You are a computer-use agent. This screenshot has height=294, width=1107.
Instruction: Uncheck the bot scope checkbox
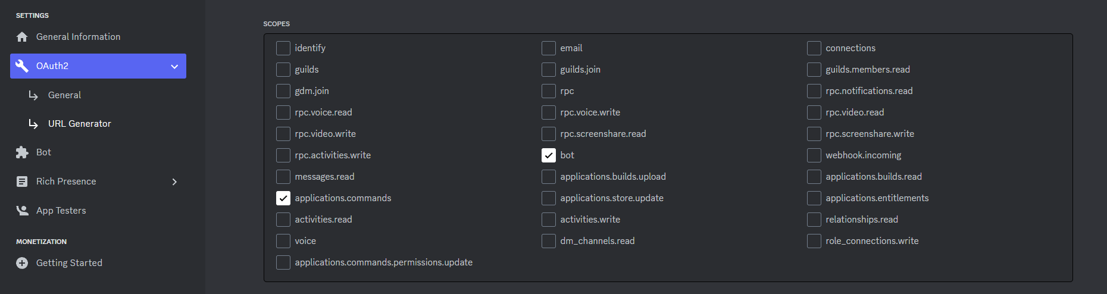pos(549,155)
